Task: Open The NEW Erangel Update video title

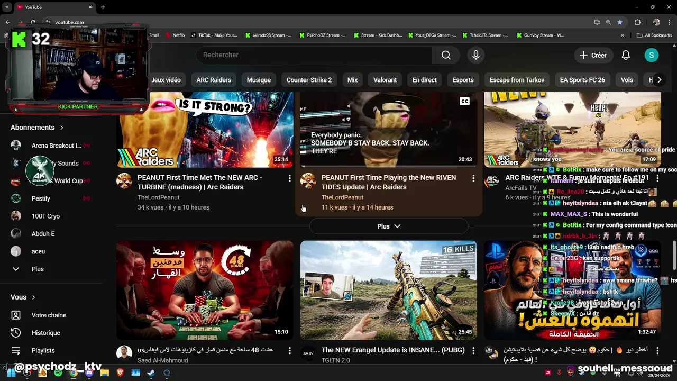Action: (393, 350)
